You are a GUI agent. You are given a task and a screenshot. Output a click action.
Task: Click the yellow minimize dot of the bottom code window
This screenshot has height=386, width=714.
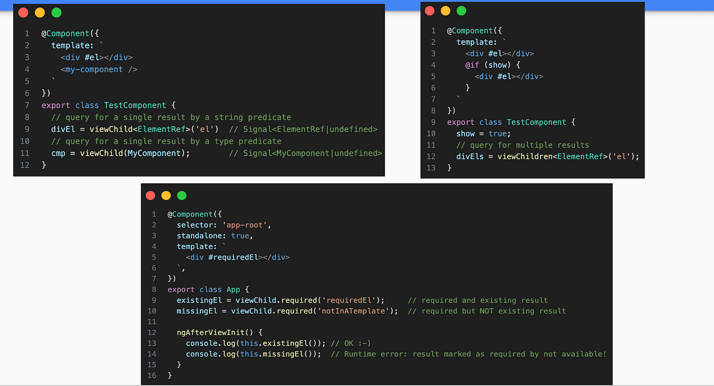[x=166, y=196]
